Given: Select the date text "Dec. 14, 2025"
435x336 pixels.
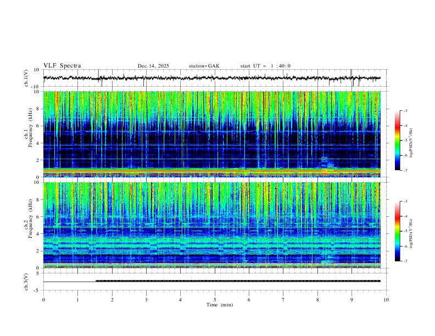Looking at the screenshot, I should tap(153, 66).
